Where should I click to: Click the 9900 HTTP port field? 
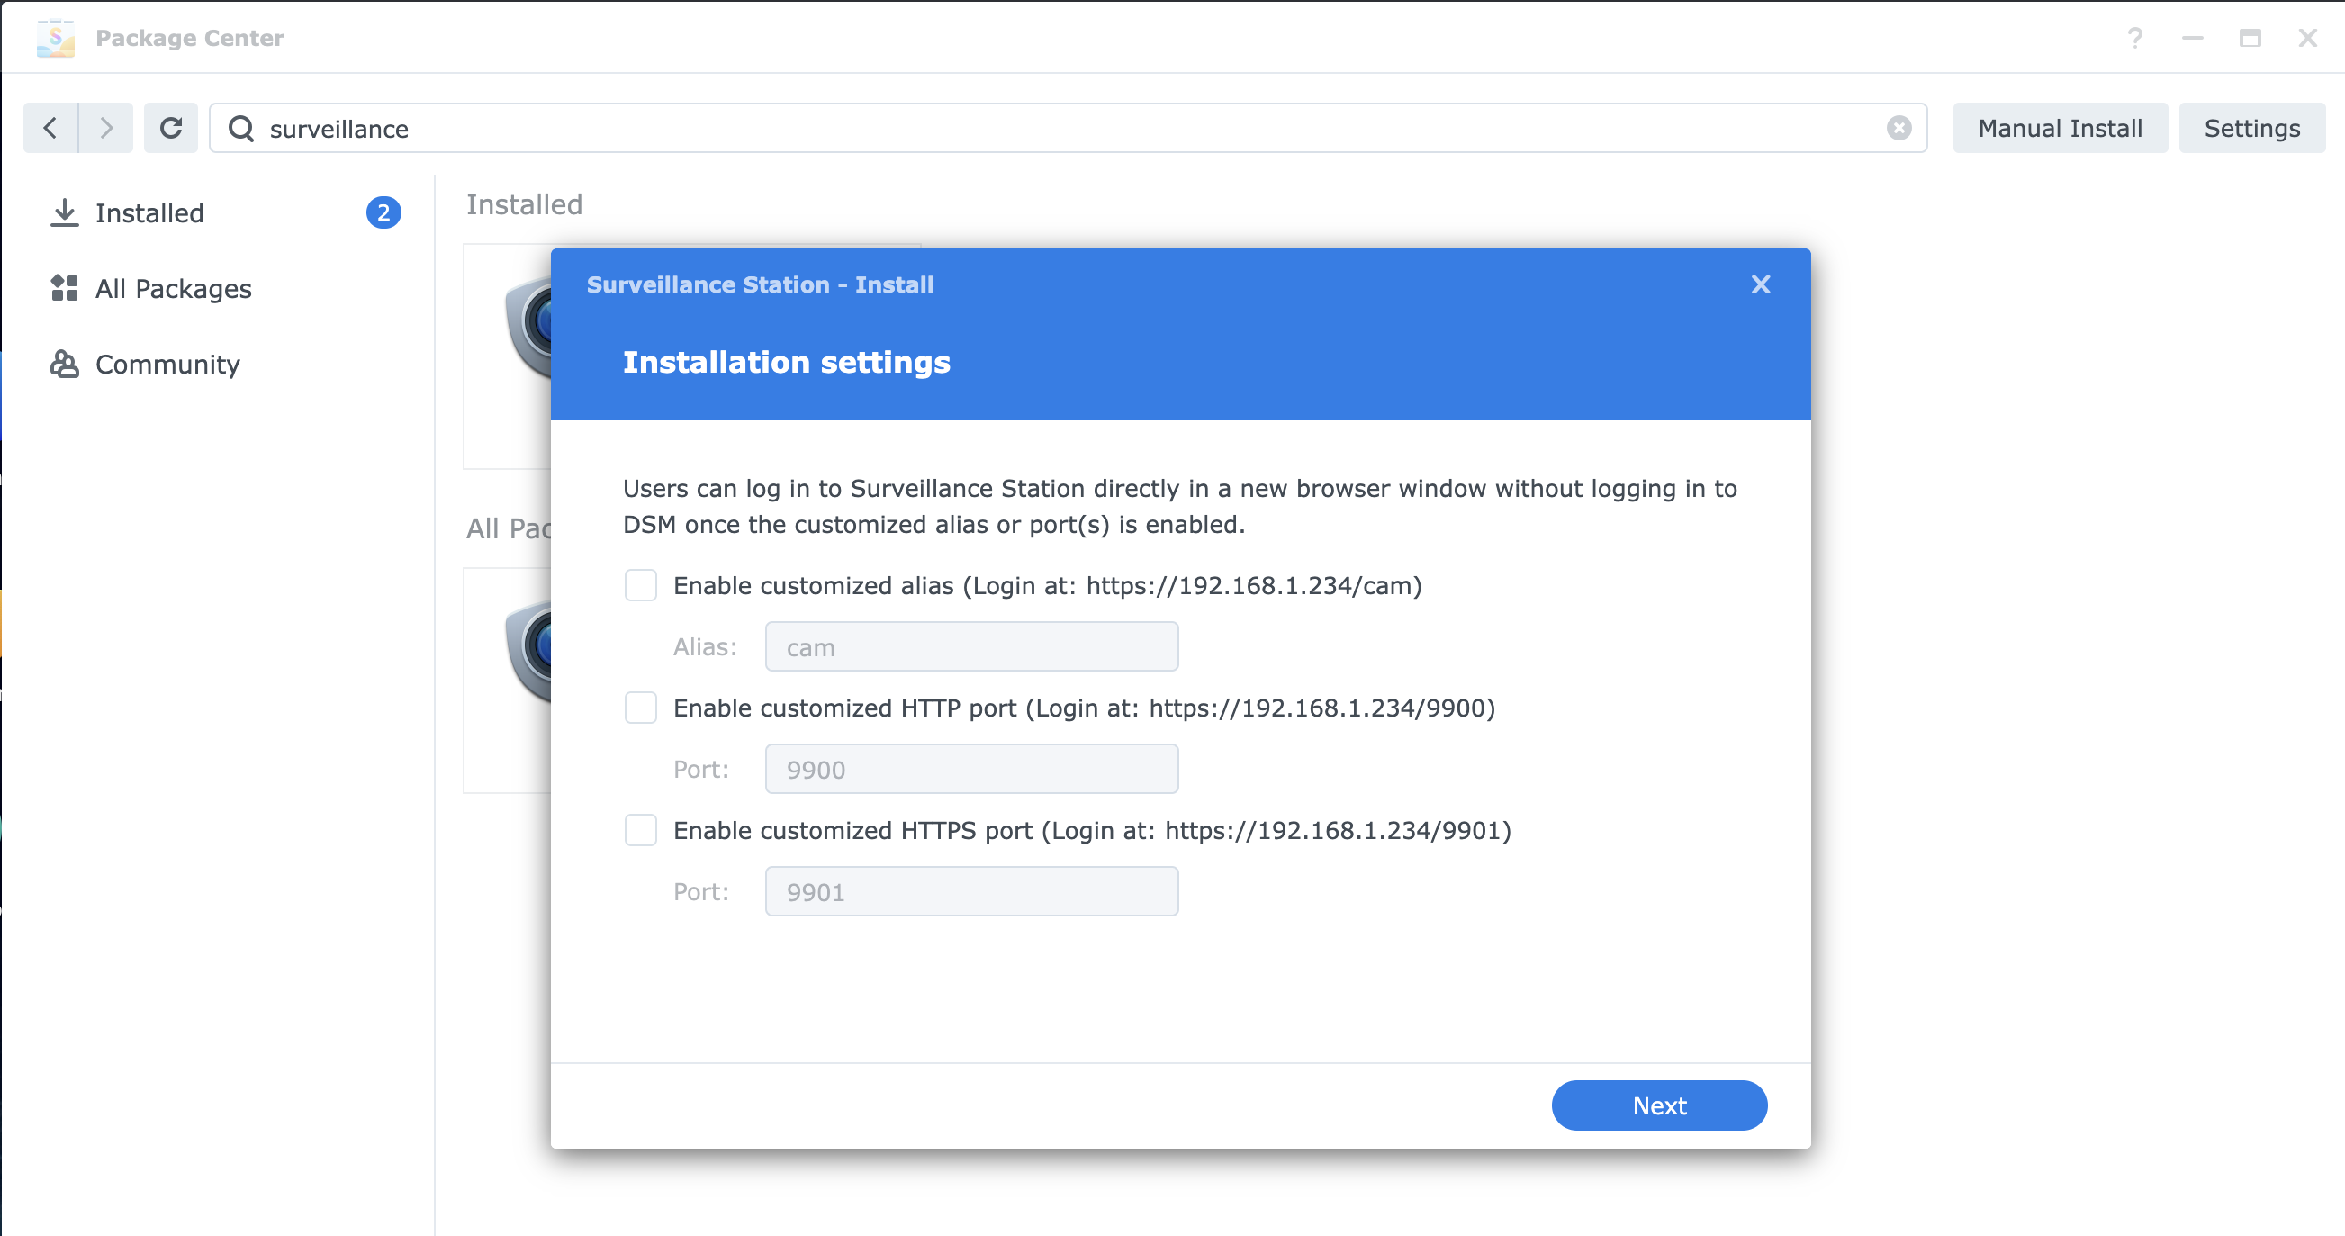971,769
